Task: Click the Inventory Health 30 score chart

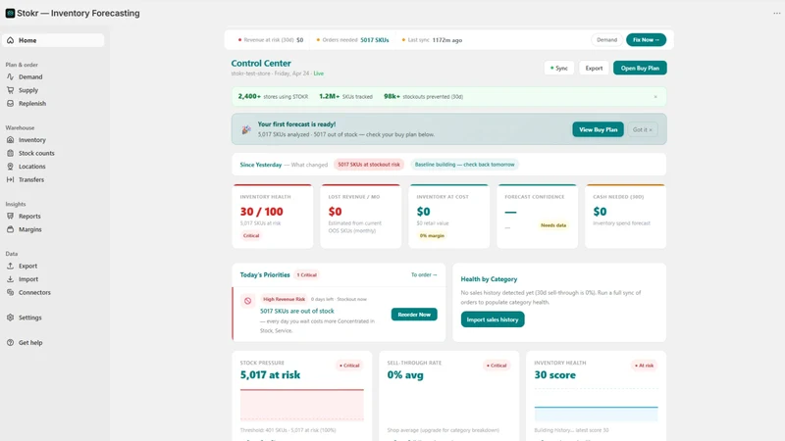Action: click(596, 405)
